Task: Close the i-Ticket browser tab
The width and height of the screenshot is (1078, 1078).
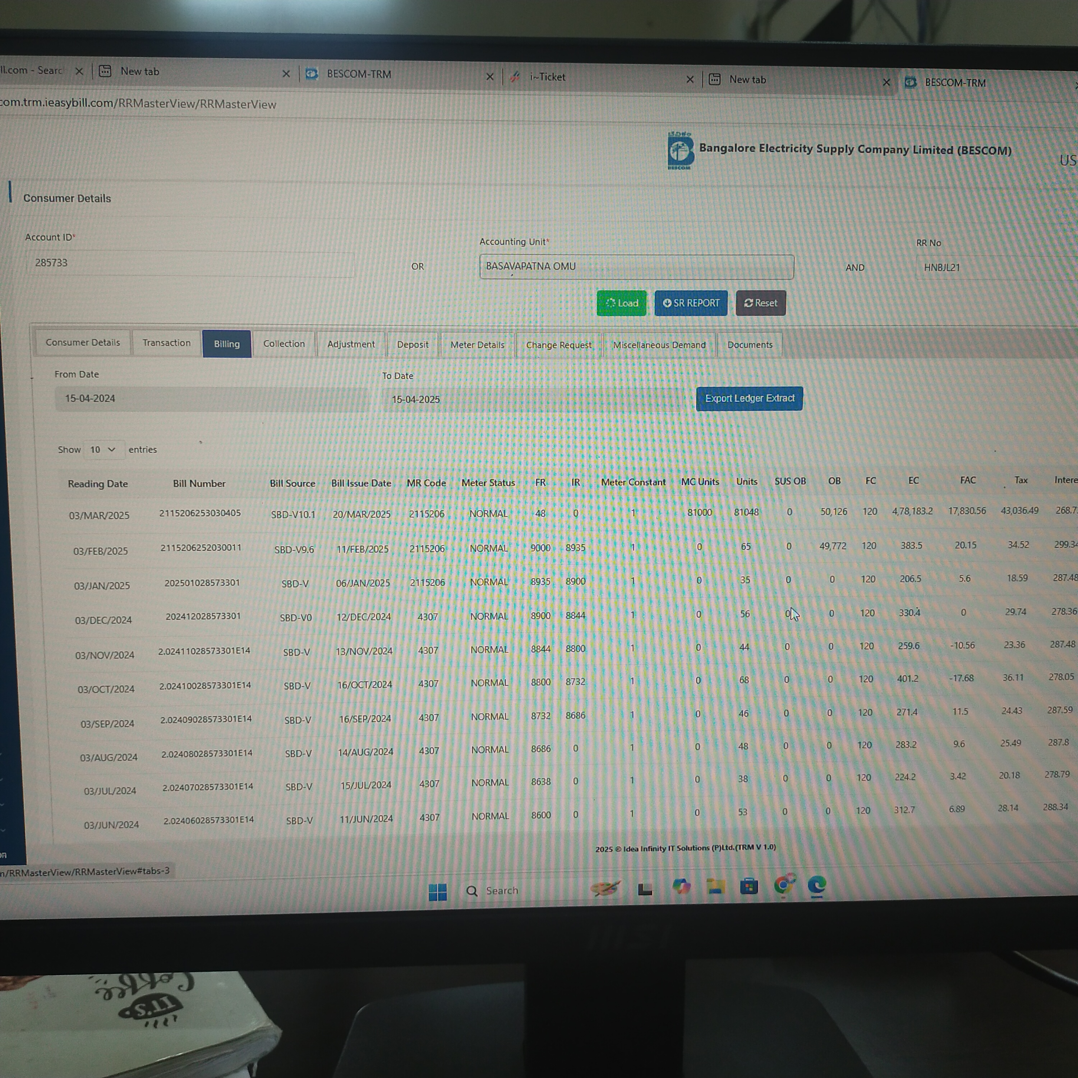Action: tap(690, 79)
